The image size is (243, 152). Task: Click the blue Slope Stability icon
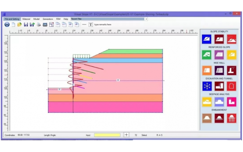point(207,39)
